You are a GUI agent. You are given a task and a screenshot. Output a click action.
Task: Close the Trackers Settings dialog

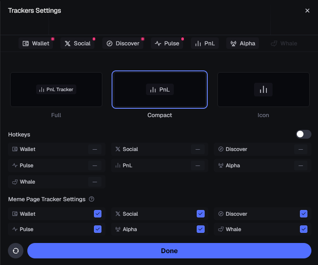point(307,11)
